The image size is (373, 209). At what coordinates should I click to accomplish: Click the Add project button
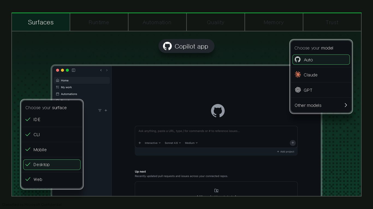tap(286, 152)
